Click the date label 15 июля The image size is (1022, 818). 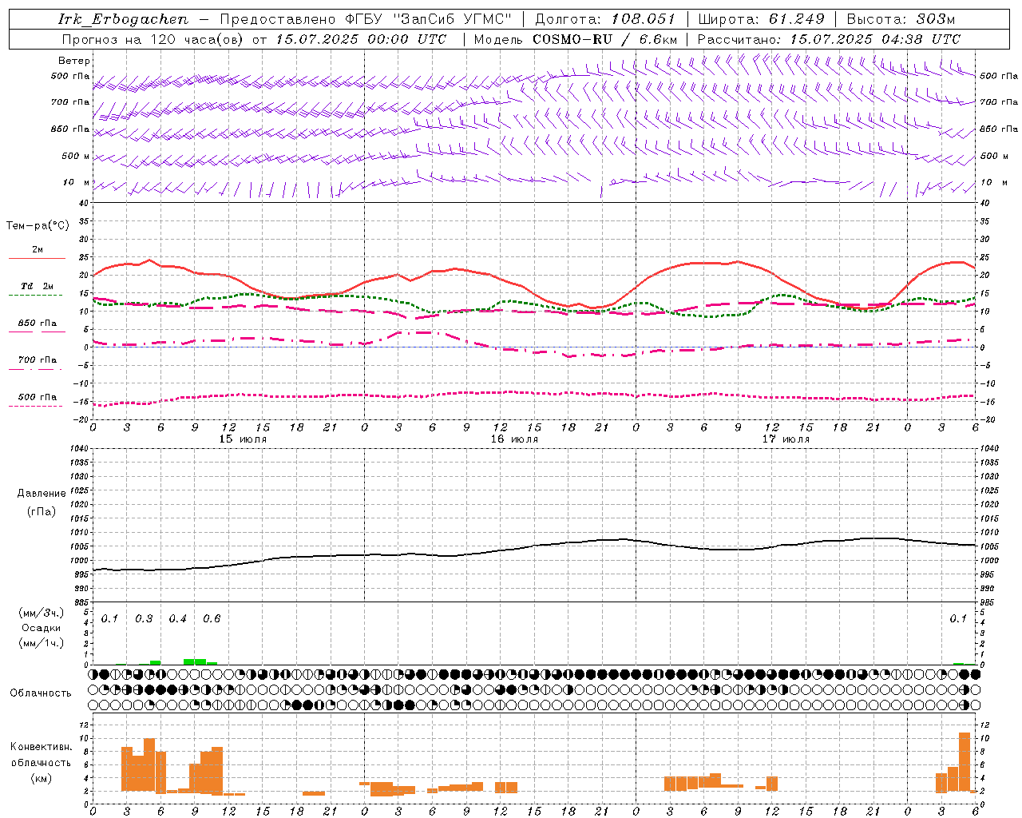pos(243,439)
